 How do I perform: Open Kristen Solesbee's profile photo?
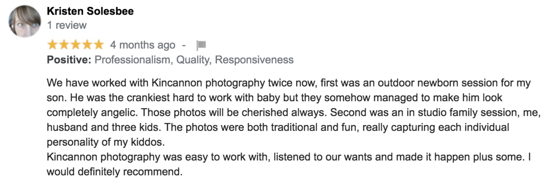coord(24,22)
